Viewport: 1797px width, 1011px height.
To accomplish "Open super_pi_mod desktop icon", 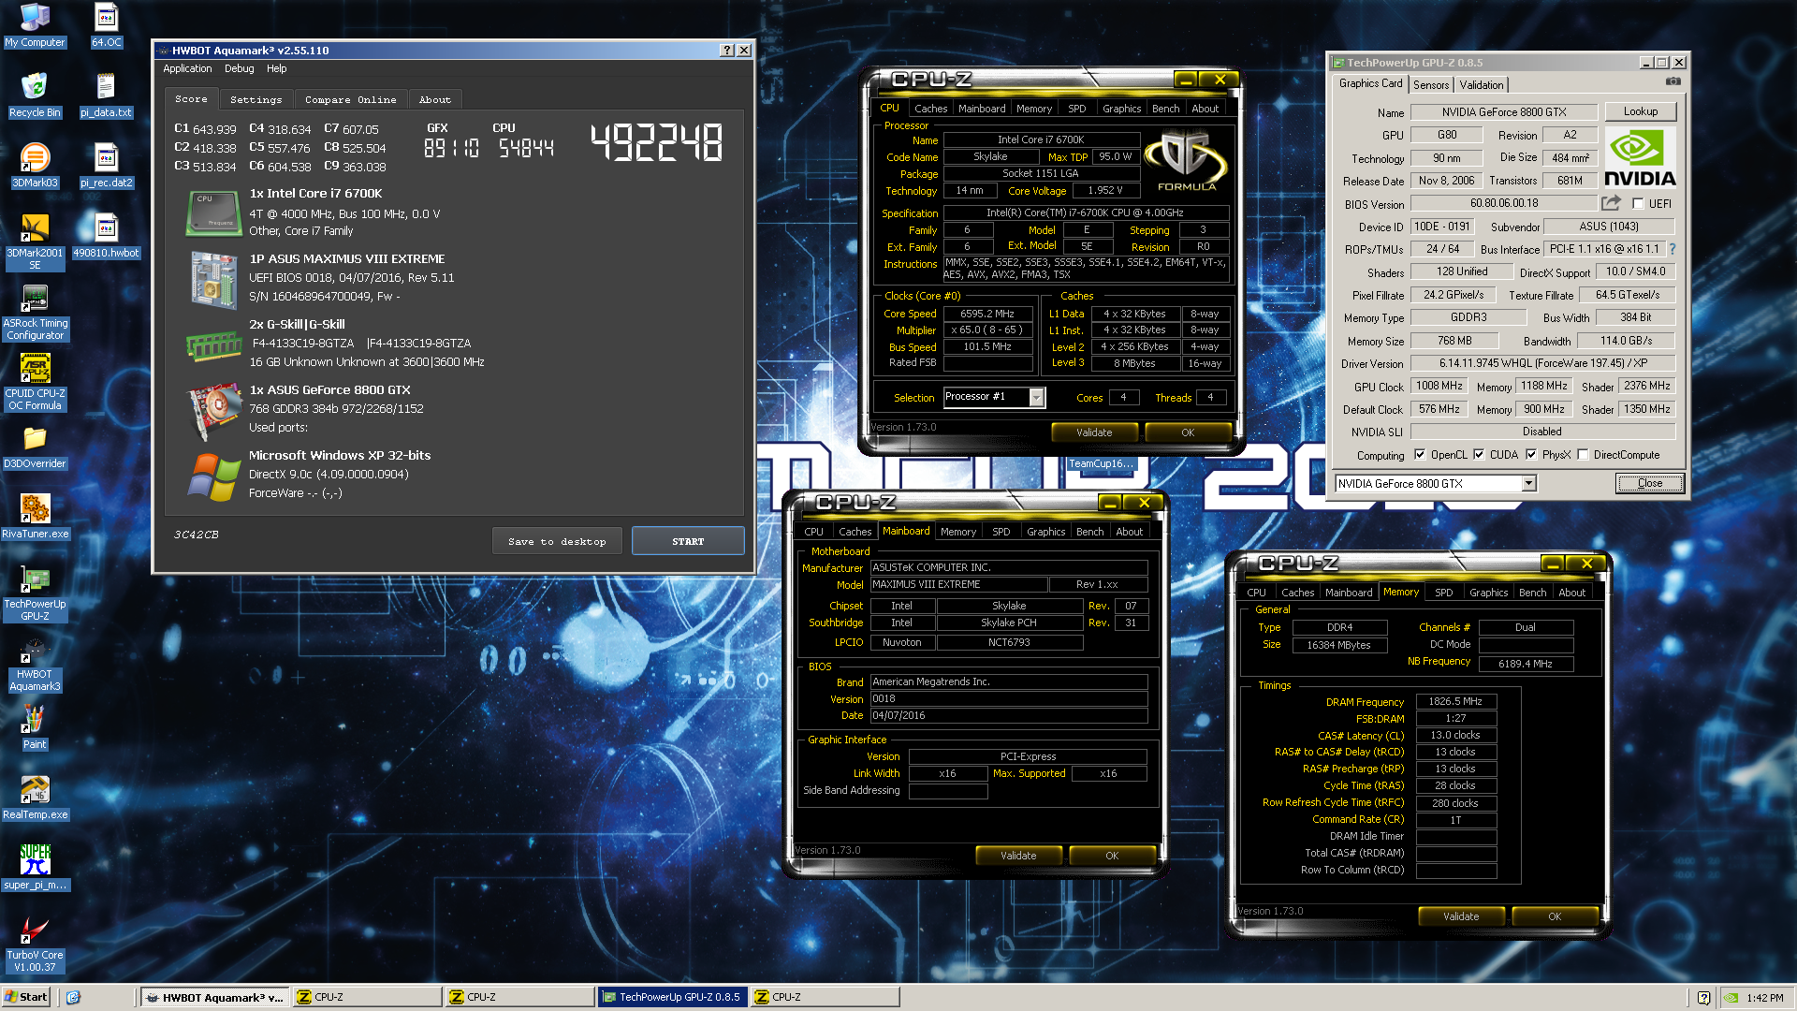I will tap(35, 868).
